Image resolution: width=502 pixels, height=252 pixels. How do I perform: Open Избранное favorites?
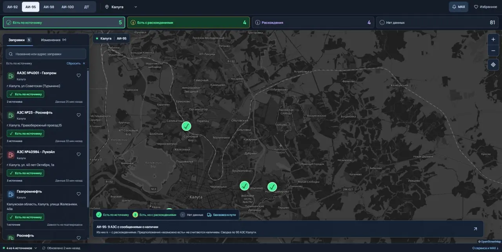coord(485,7)
